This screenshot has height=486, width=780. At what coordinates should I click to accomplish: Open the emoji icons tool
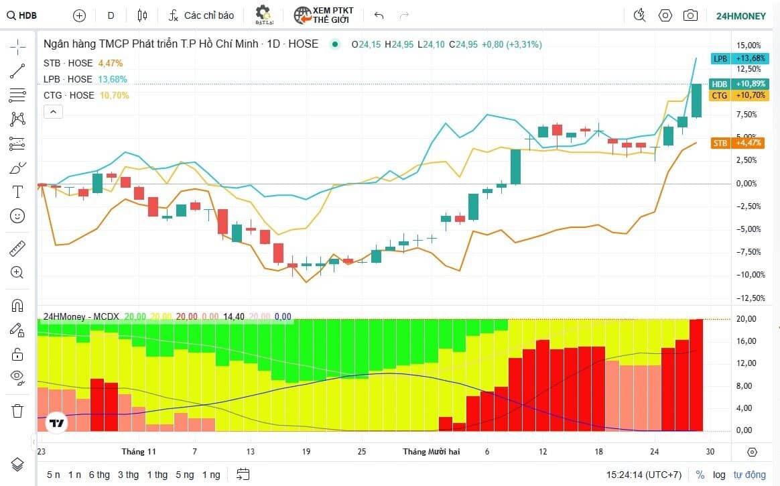coord(17,216)
